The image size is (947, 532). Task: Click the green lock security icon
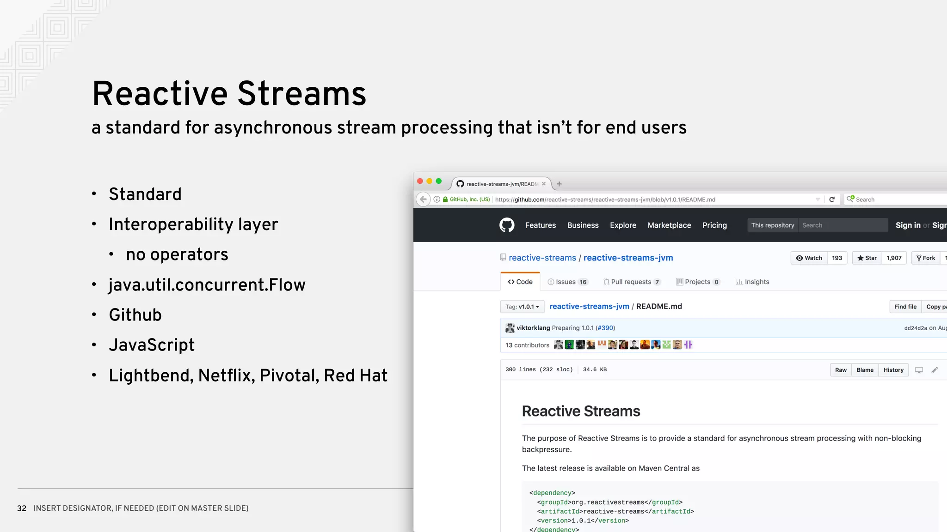click(x=445, y=199)
